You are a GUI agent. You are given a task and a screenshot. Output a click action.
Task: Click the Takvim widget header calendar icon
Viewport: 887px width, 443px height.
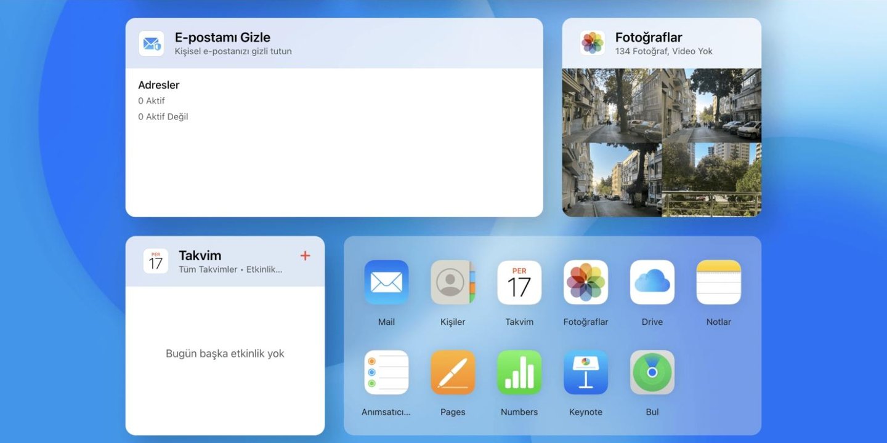156,261
